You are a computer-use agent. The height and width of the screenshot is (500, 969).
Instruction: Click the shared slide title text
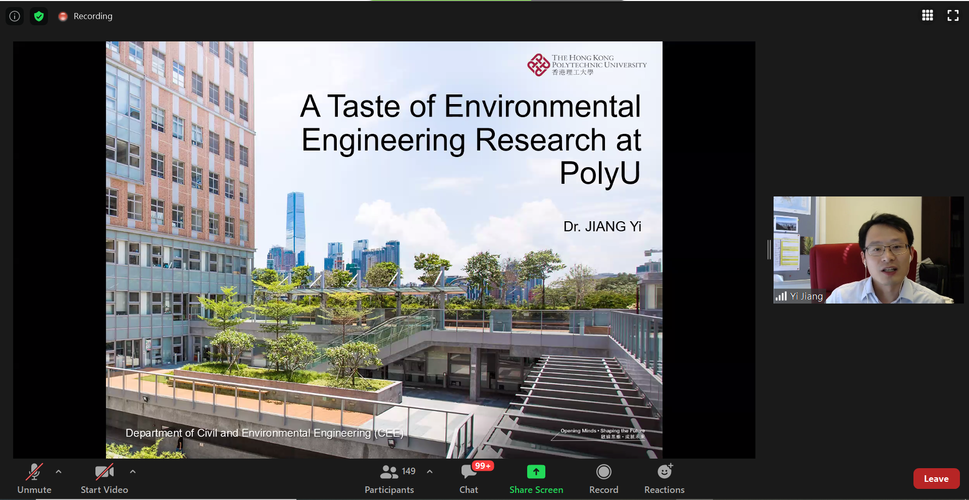pyautogui.click(x=471, y=139)
